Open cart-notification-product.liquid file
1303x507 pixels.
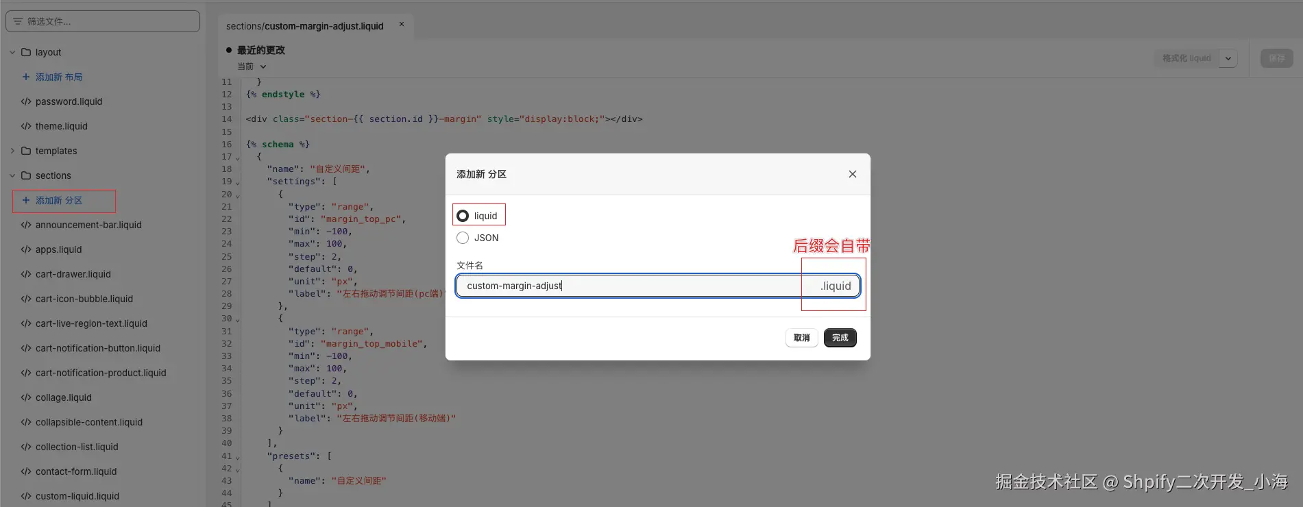coord(101,373)
